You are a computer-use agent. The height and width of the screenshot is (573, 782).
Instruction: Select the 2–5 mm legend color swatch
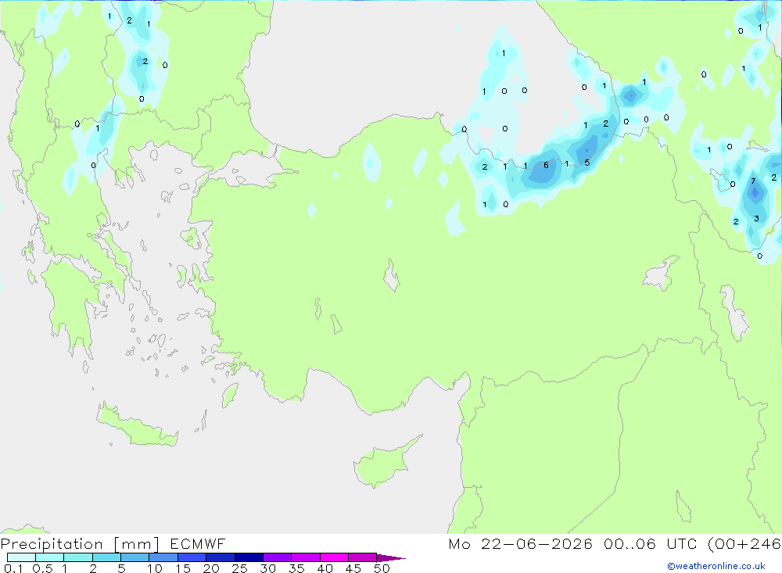point(106,557)
